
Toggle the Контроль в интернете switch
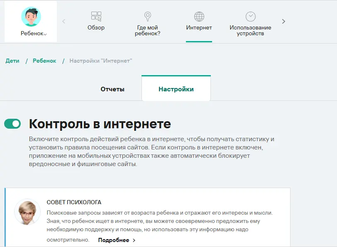[12, 124]
